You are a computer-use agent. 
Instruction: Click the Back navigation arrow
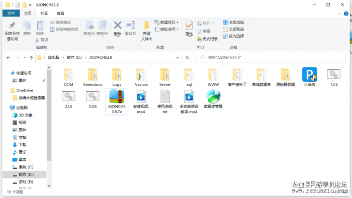tap(9, 58)
